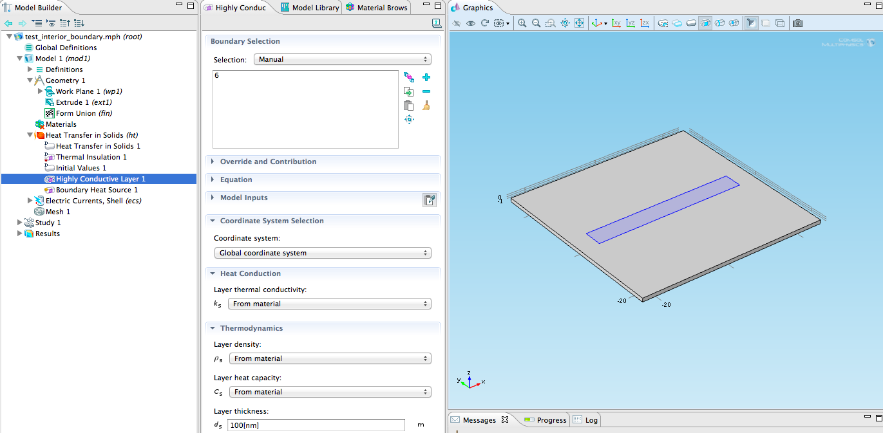Click the Layer thickness input field
Viewport: 883px width, 433px height.
pyautogui.click(x=316, y=425)
